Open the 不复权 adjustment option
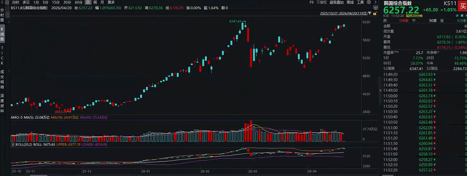Image resolution: width=467 pixels, height=176 pixels. (x=321, y=2)
